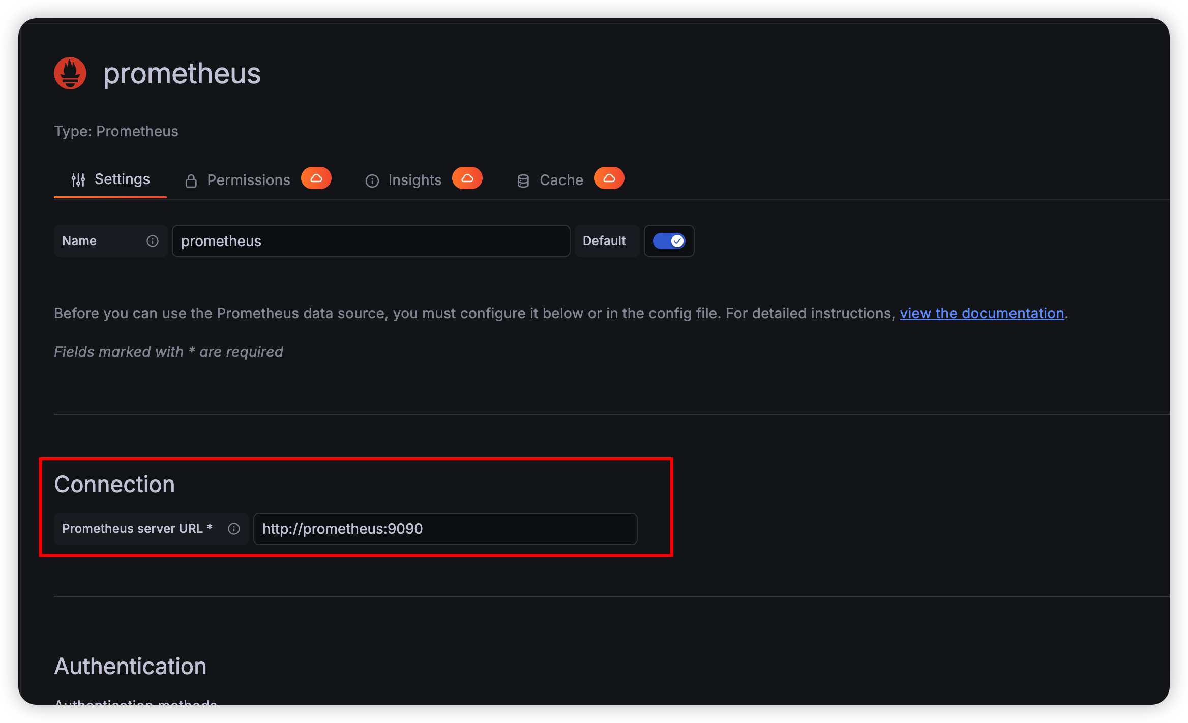Image resolution: width=1188 pixels, height=723 pixels.
Task: Click the cloud badge next to Insights
Action: click(467, 178)
